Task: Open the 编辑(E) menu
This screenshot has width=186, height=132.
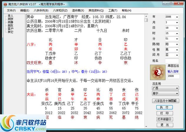Action: [x=25, y=10]
